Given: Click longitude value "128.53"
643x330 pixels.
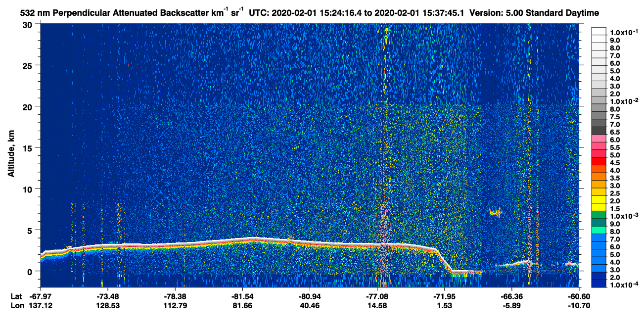Looking at the screenshot, I should pyautogui.click(x=108, y=305).
